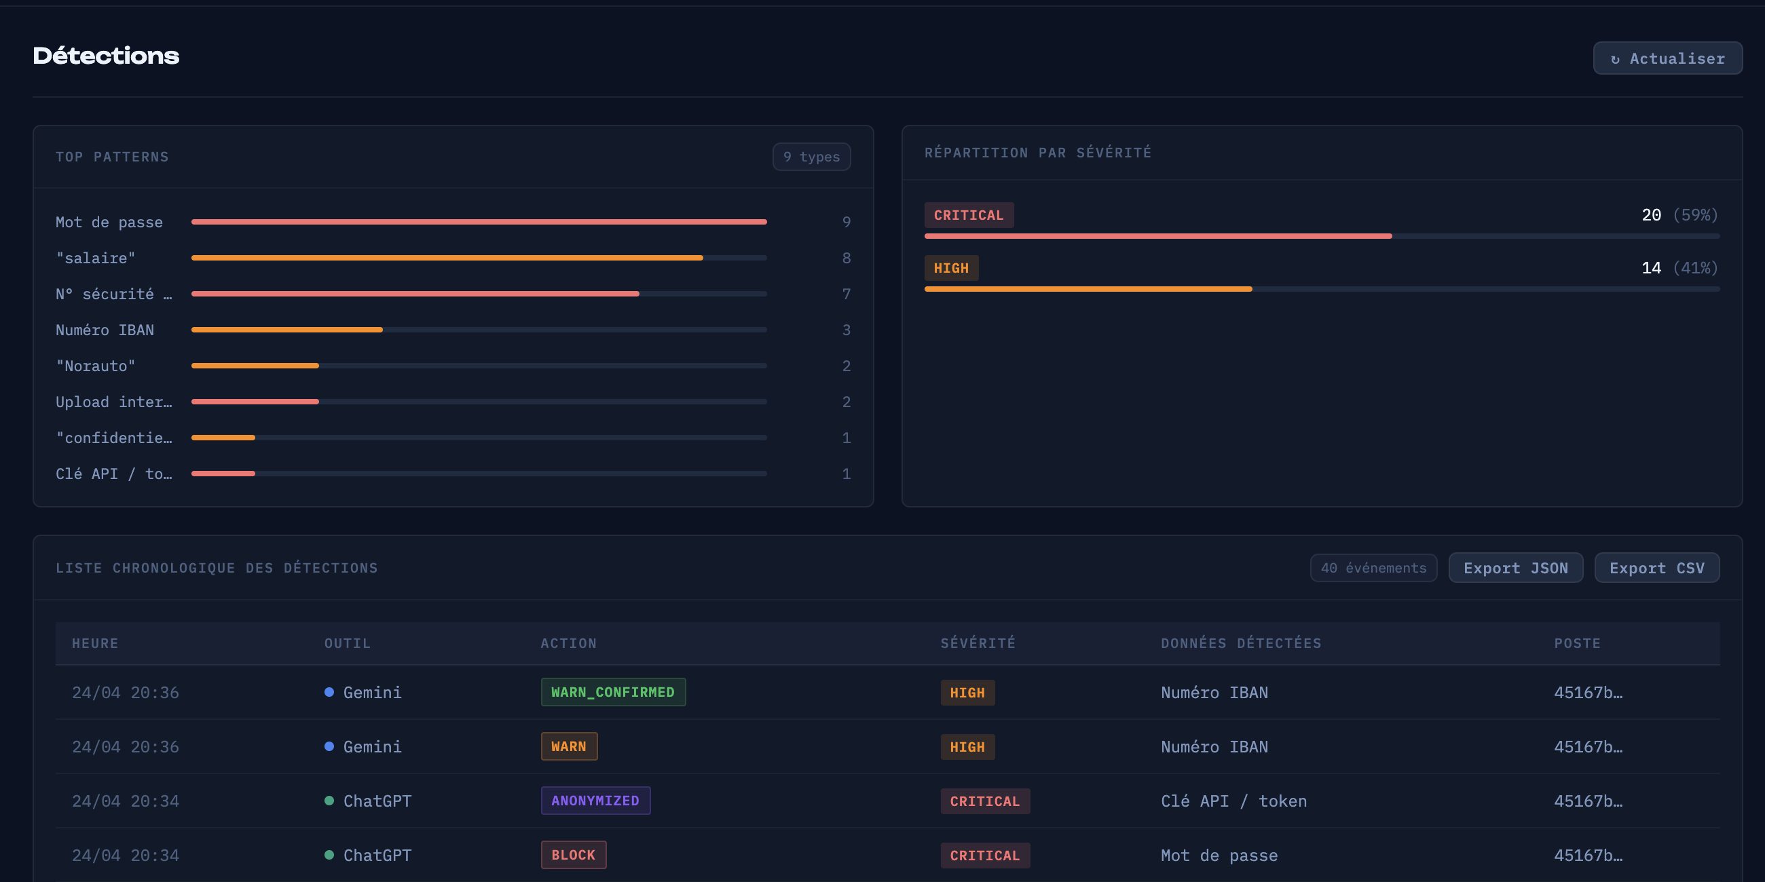Click the Numéro IBAN label in Top Patterns
This screenshot has width=1765, height=882.
pyautogui.click(x=105, y=330)
